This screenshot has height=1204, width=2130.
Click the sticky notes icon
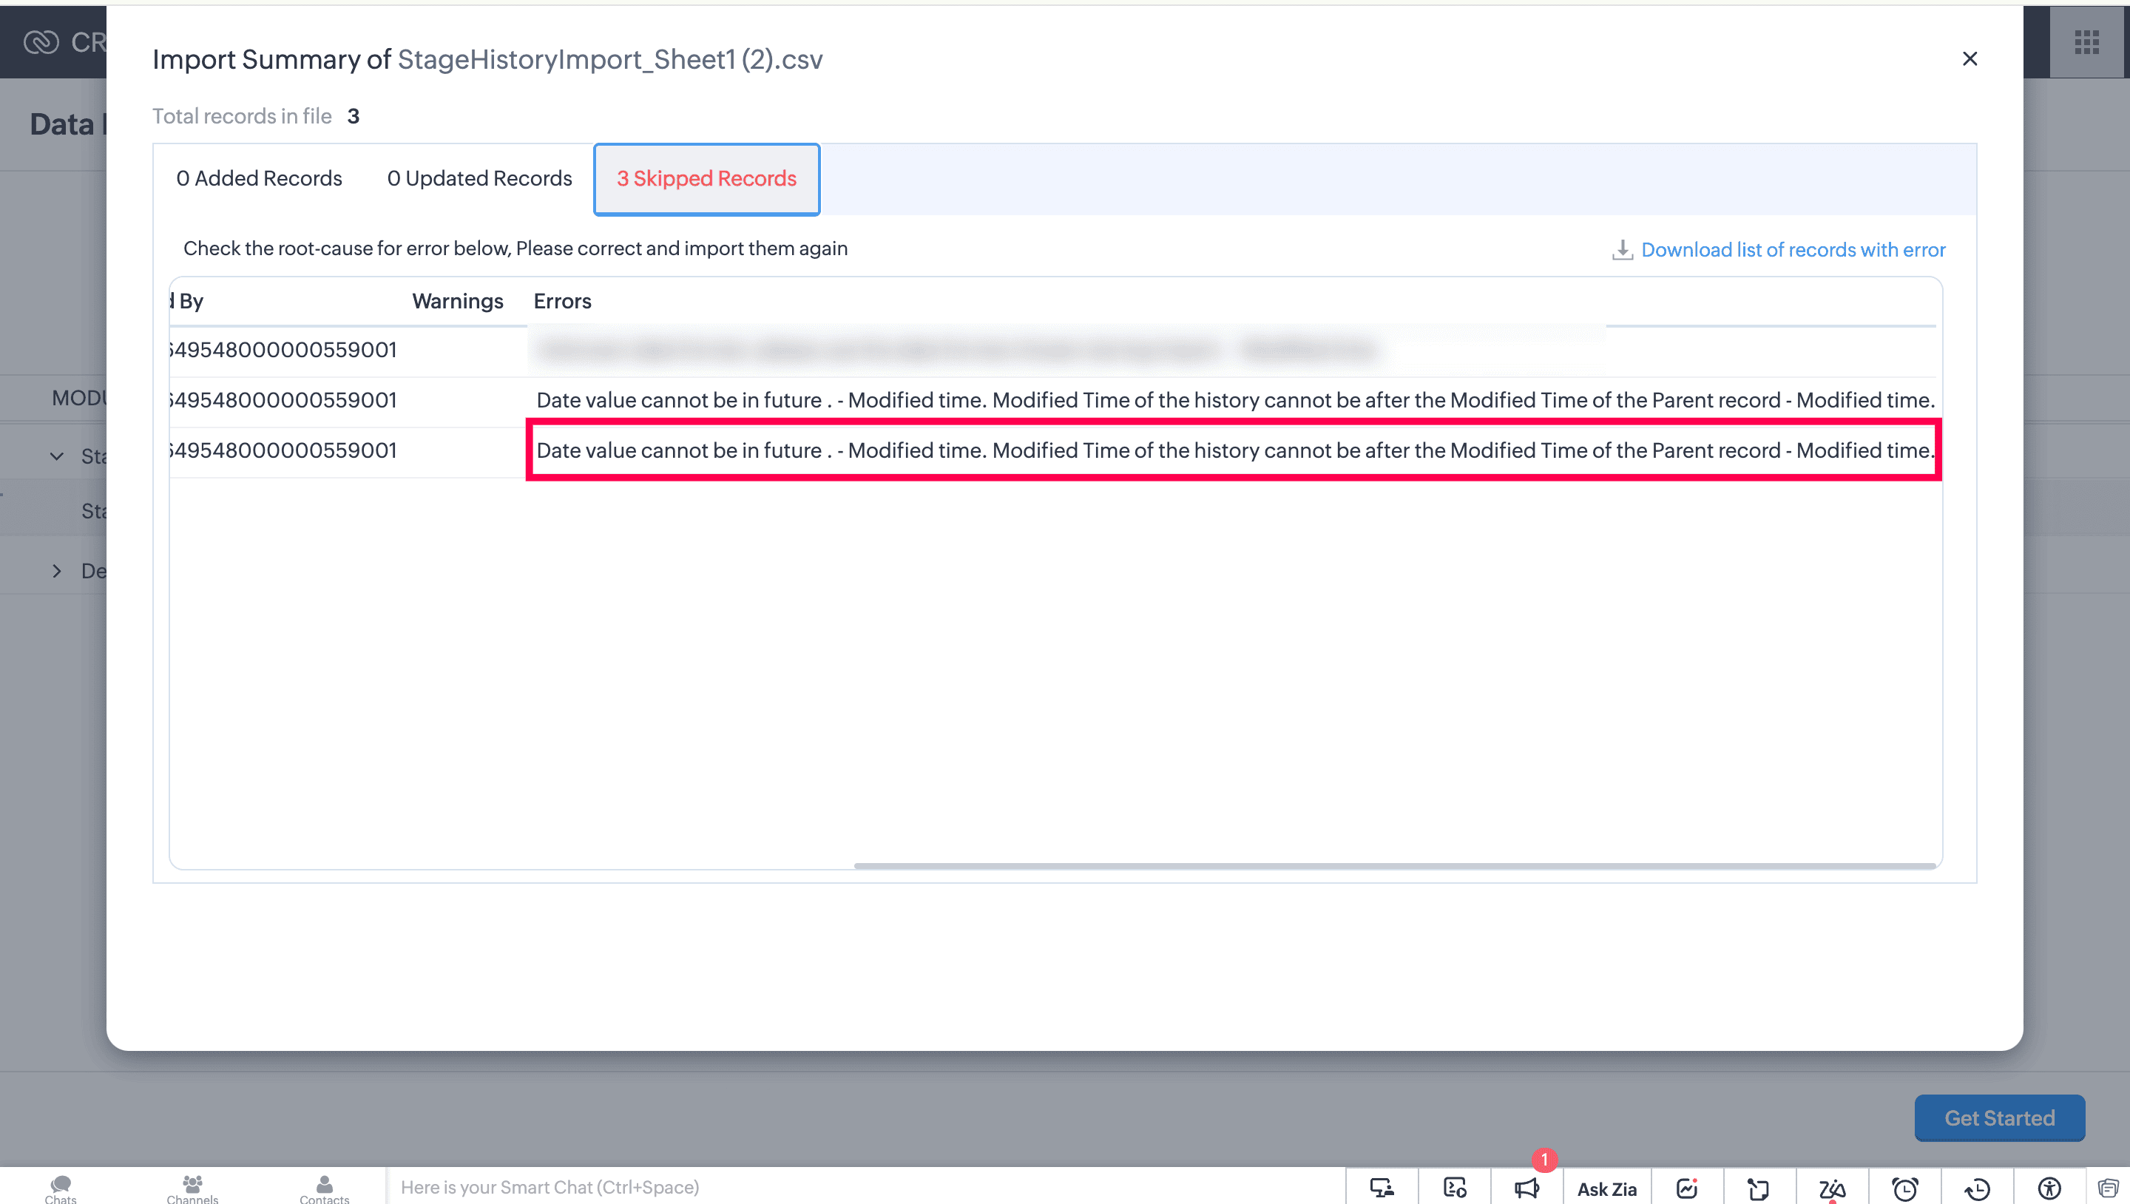coord(1758,1188)
